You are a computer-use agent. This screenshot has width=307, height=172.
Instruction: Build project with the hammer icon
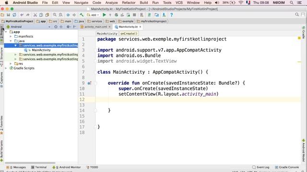pos(82,15)
